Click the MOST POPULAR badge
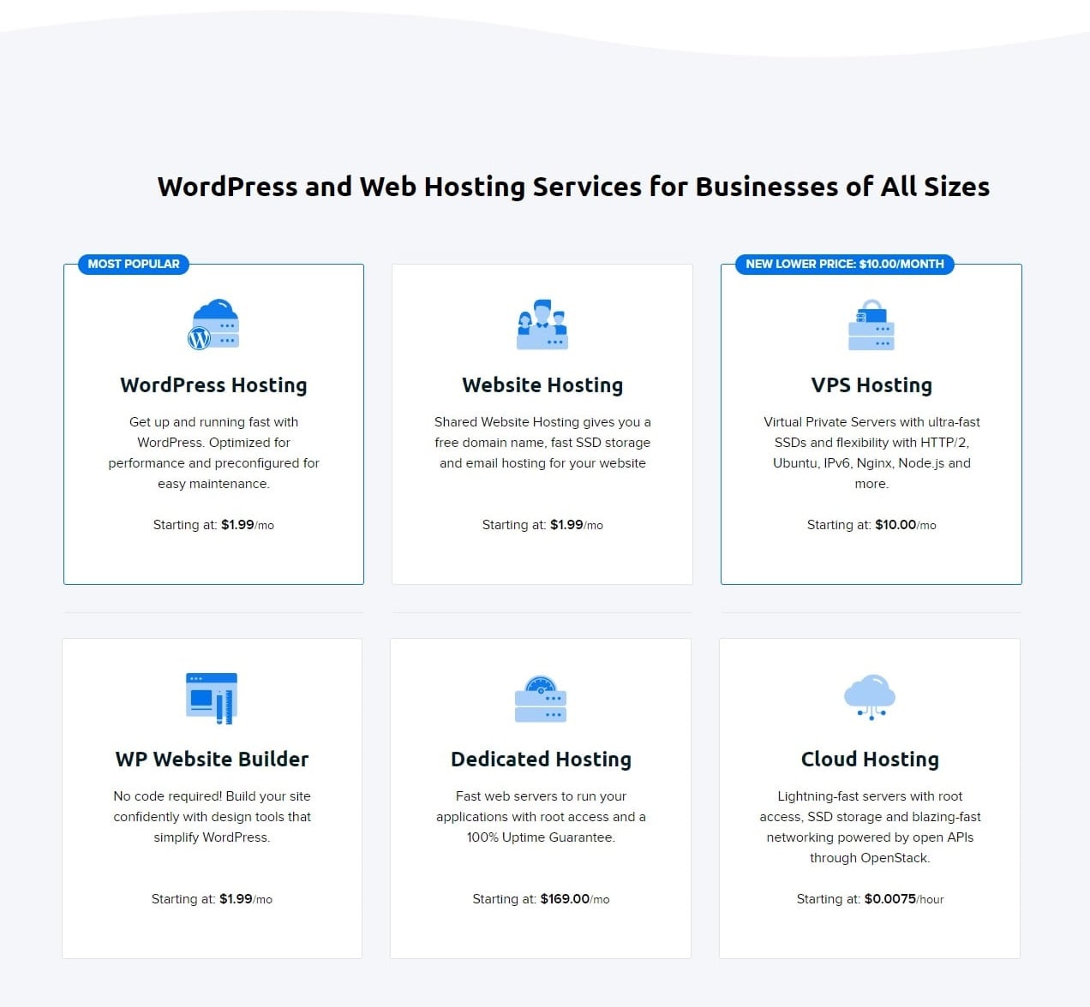Screen dimensions: 1090x1007 (x=132, y=264)
